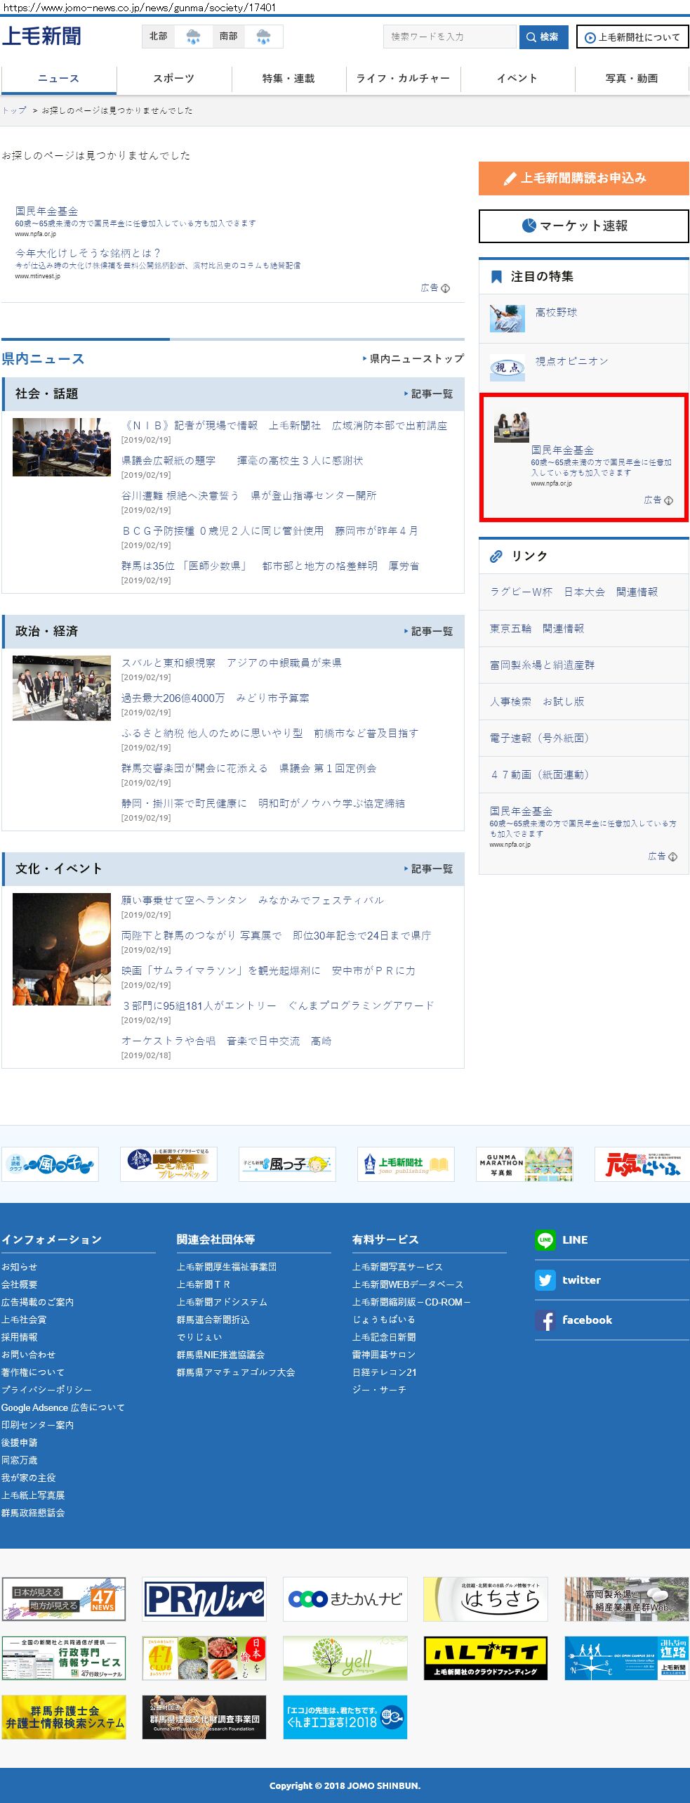690x1803 pixels.
Task: Open 記事一覧 for 文化・イベント section
Action: tap(428, 869)
